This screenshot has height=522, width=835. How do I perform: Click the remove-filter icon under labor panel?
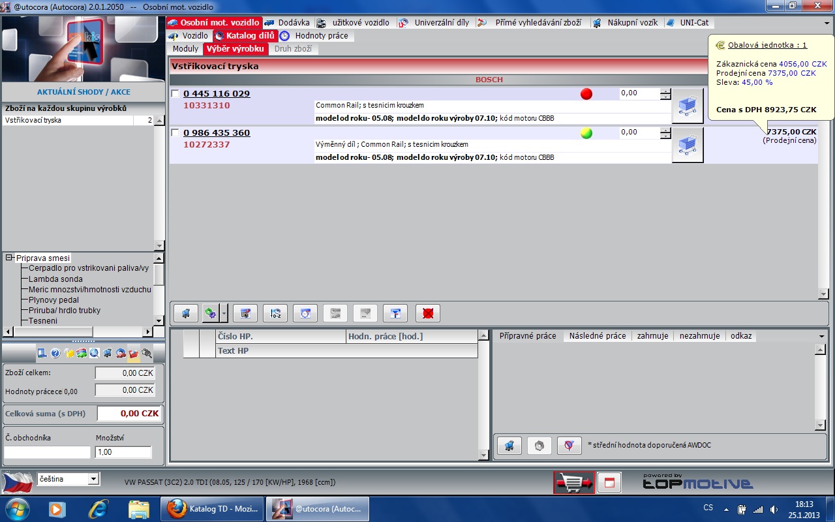click(x=569, y=446)
